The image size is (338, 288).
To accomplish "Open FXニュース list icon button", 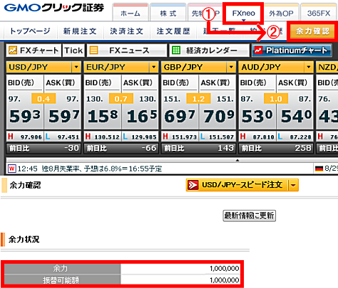I will coord(127,50).
